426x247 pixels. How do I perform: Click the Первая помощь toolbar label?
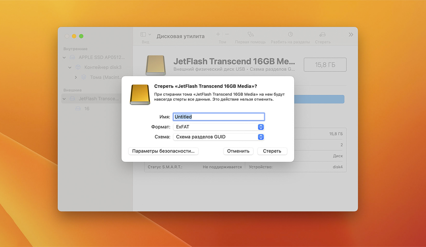tap(250, 42)
